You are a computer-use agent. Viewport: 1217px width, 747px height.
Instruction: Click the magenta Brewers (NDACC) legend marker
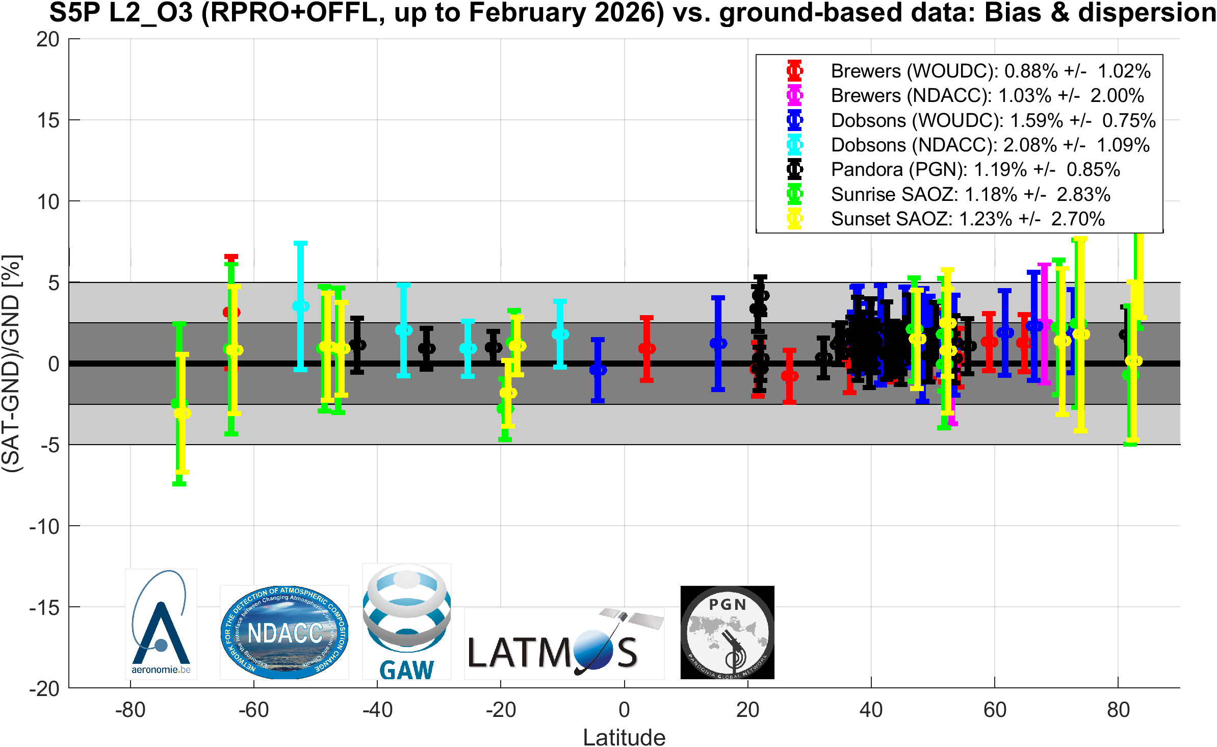pos(794,95)
